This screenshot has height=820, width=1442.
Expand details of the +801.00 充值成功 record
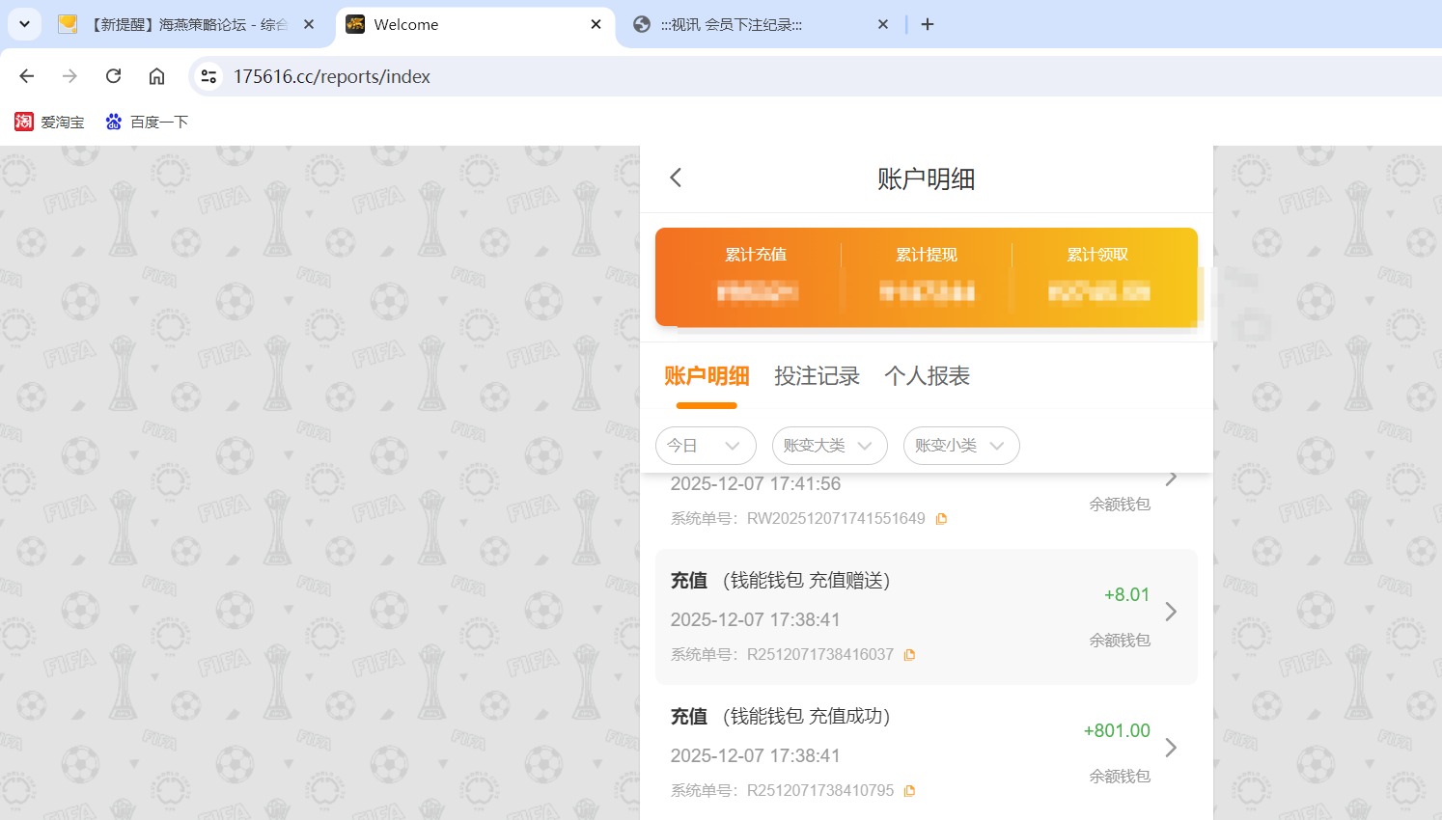(x=1171, y=747)
